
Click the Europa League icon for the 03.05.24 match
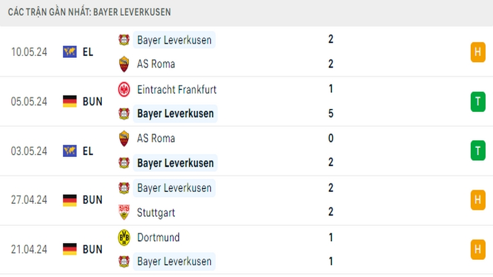pyautogui.click(x=70, y=151)
